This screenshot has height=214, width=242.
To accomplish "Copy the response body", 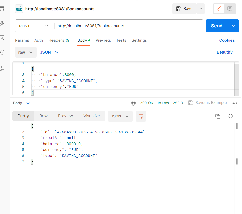I will [x=217, y=116].
